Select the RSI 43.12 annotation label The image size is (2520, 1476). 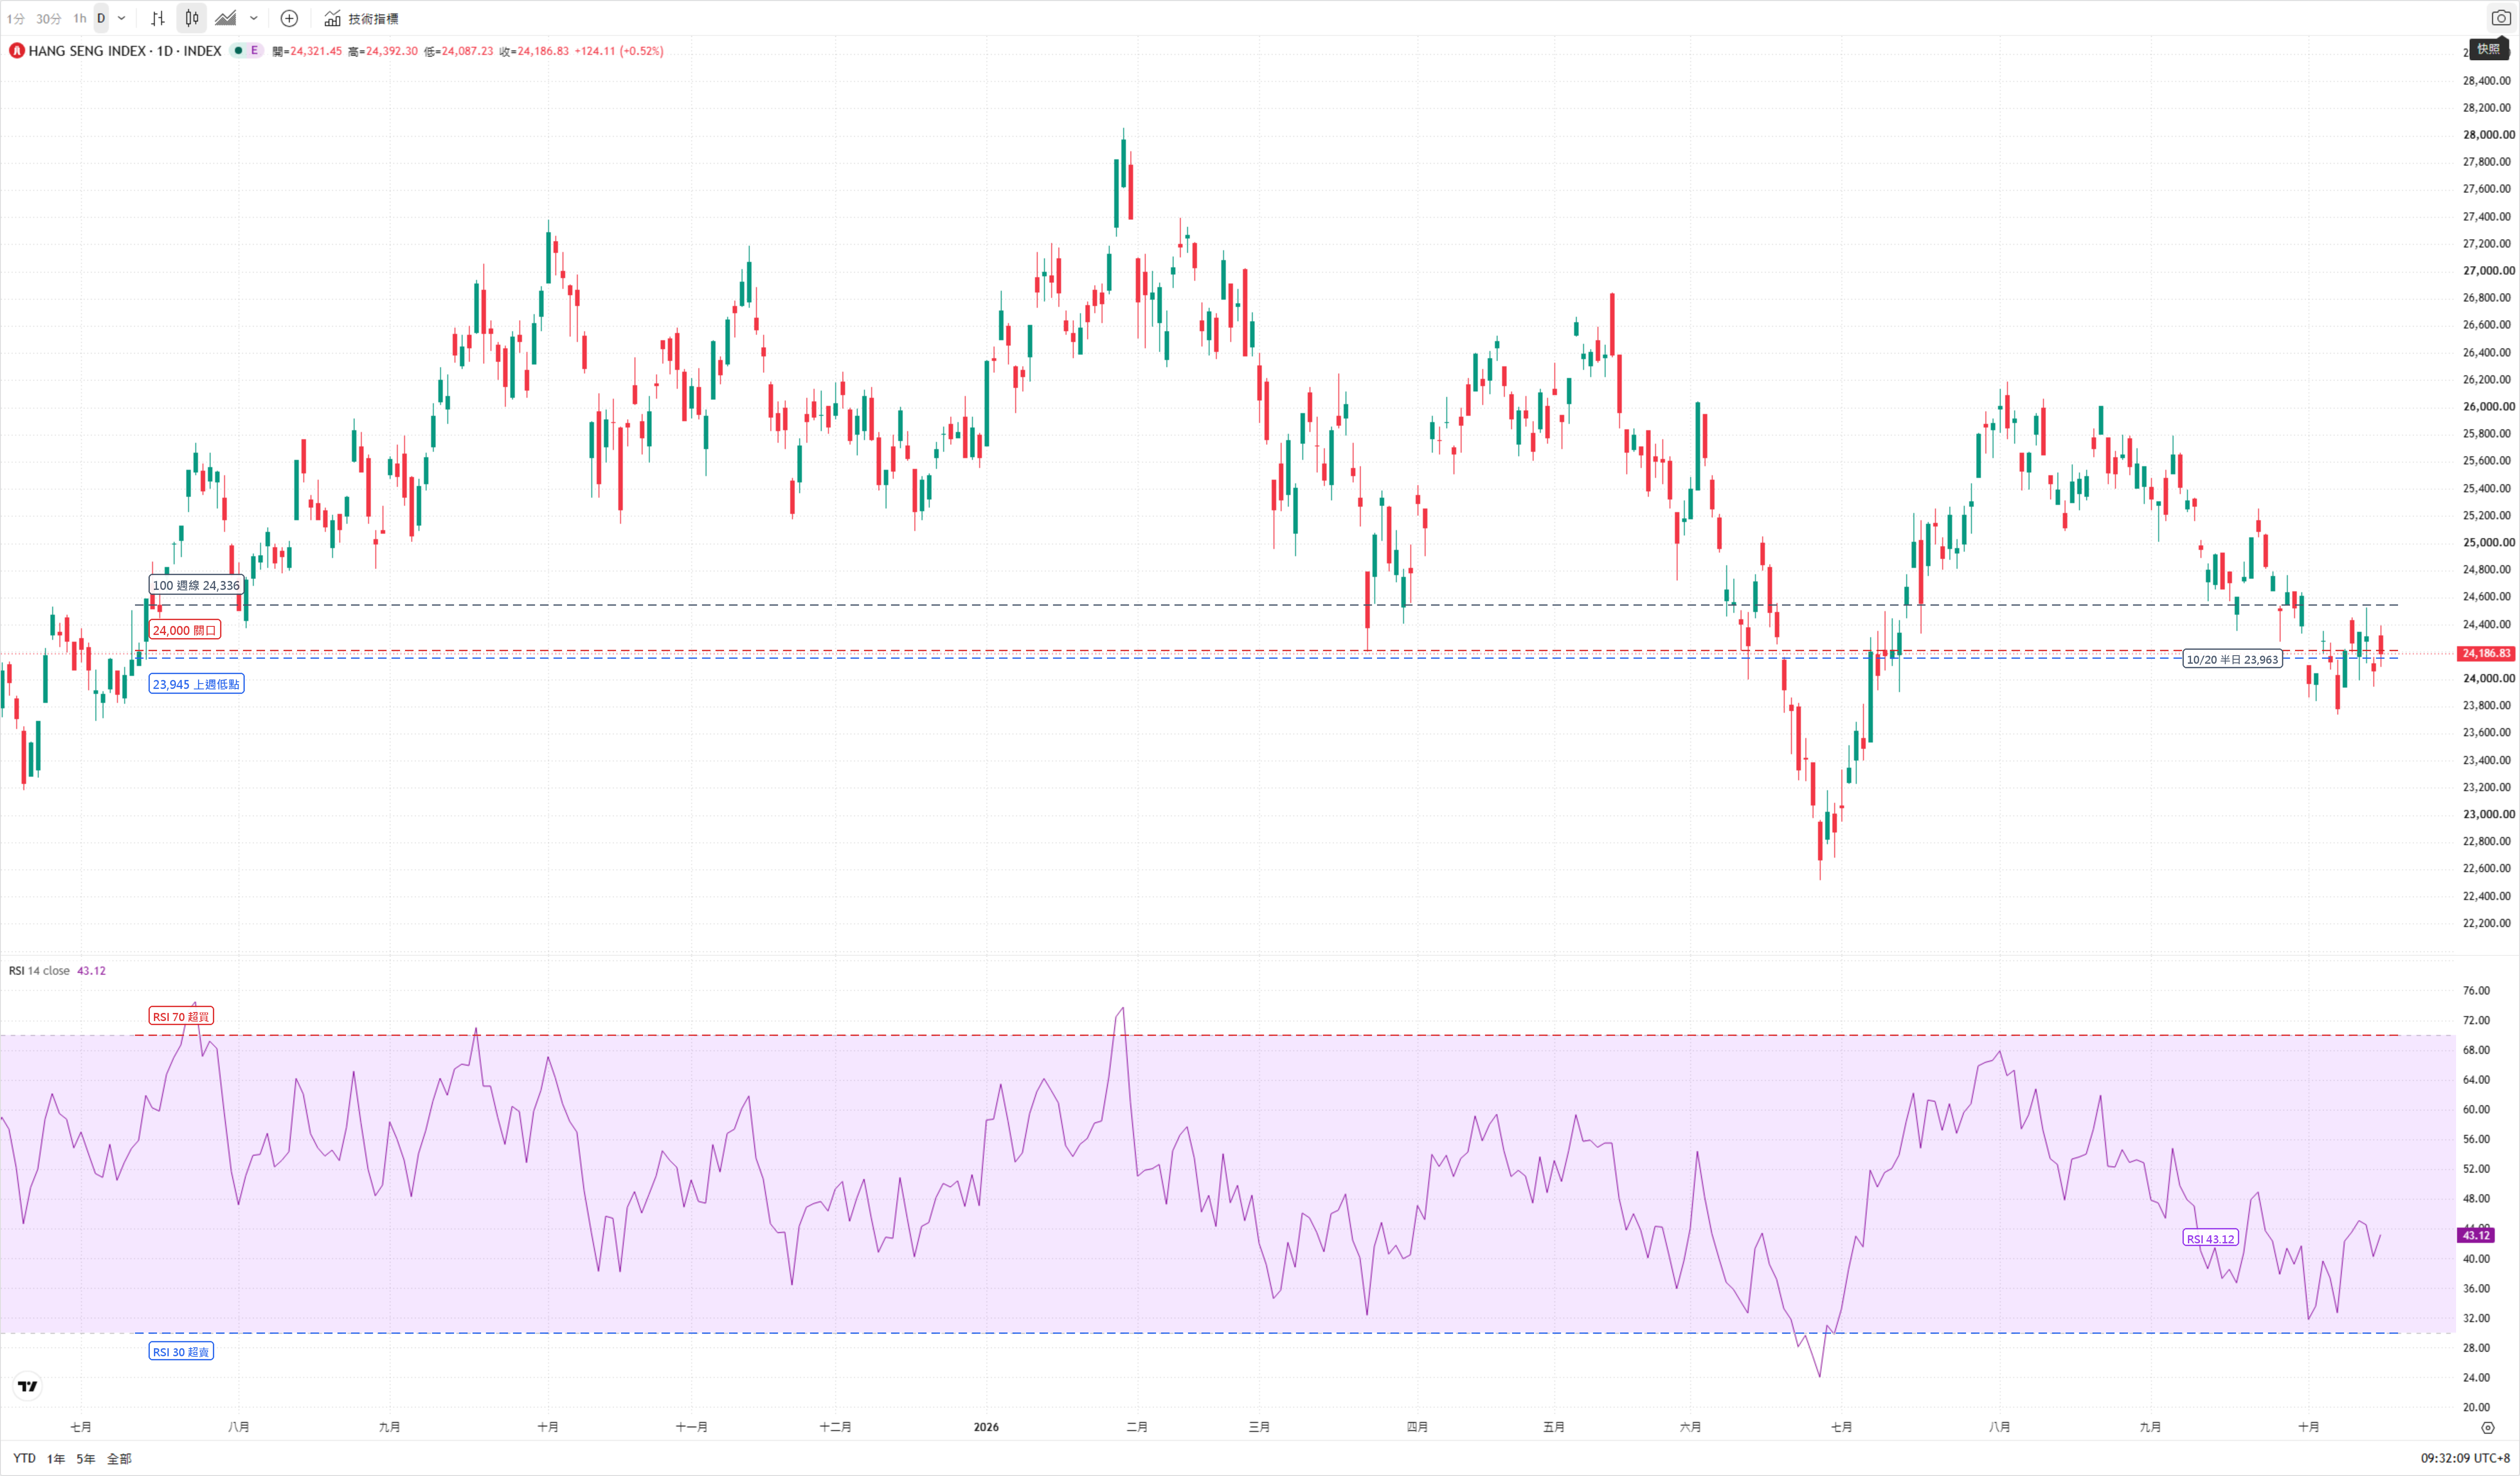pyautogui.click(x=2210, y=1239)
